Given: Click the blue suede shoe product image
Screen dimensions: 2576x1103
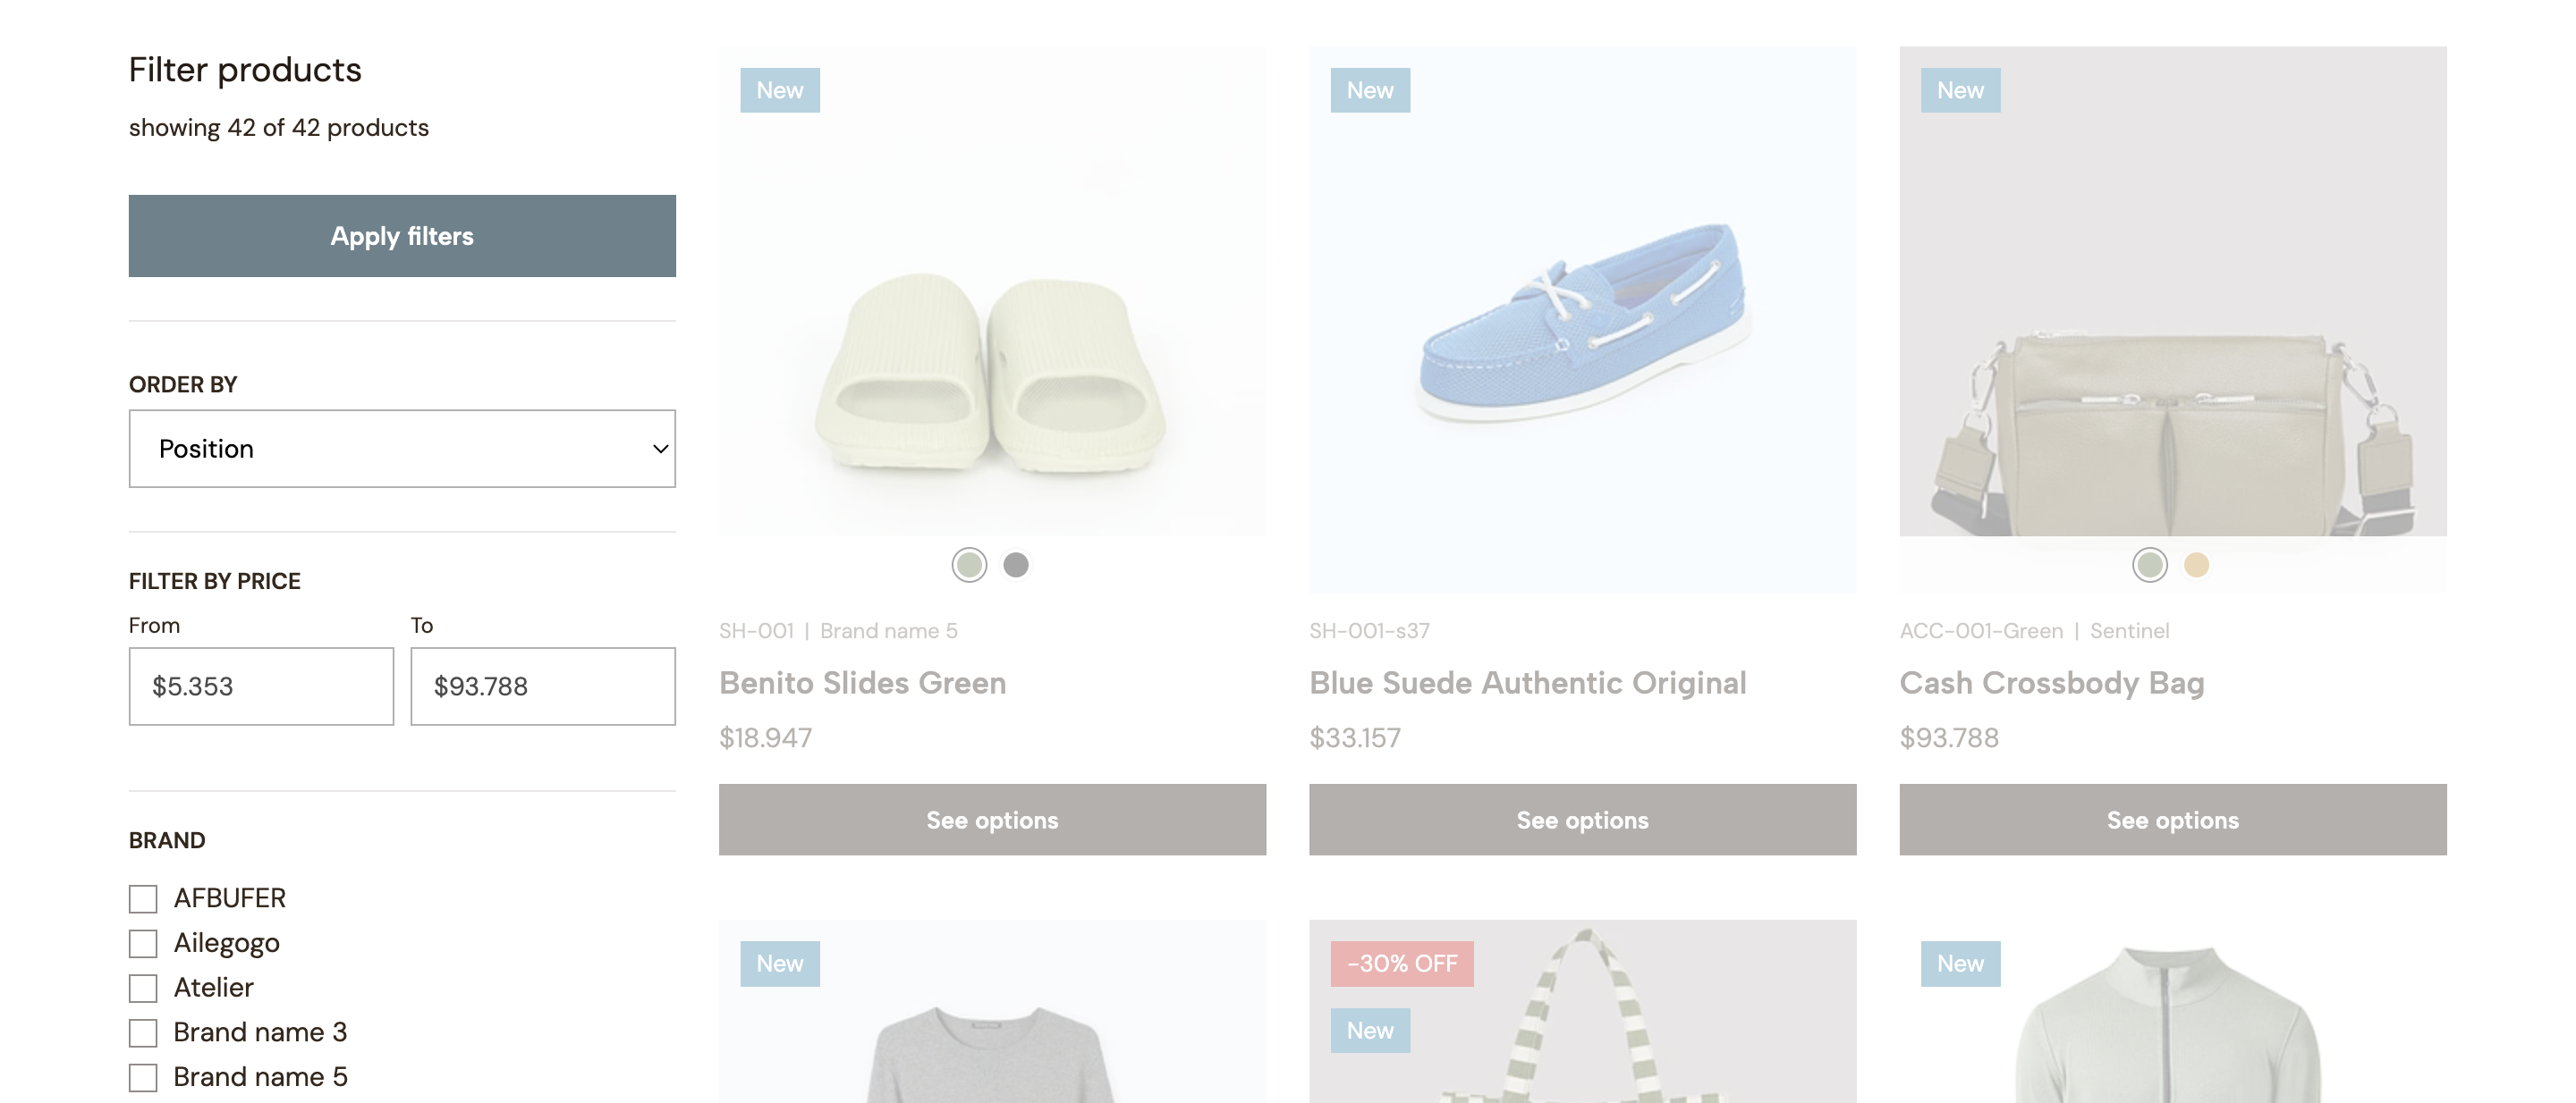Looking at the screenshot, I should click(1582, 320).
